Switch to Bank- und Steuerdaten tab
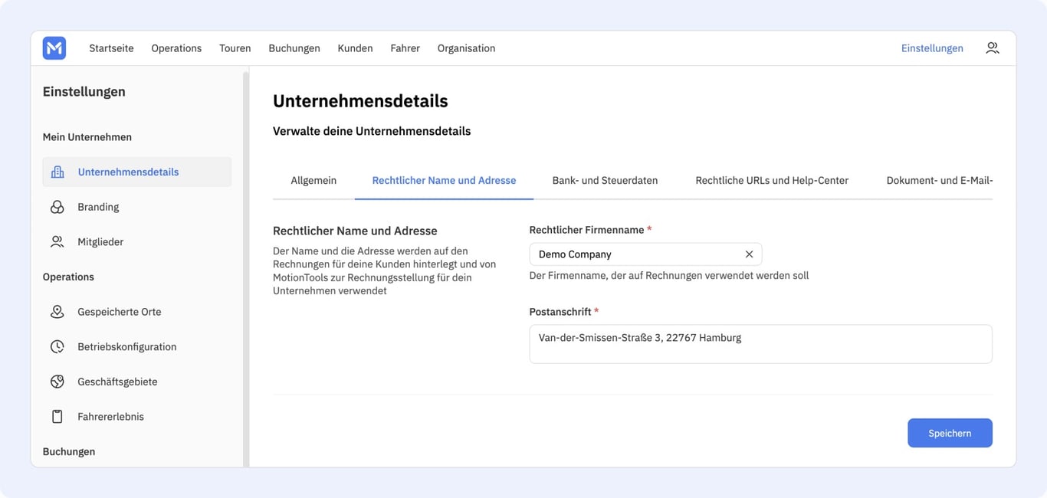The height and width of the screenshot is (498, 1047). click(x=605, y=180)
